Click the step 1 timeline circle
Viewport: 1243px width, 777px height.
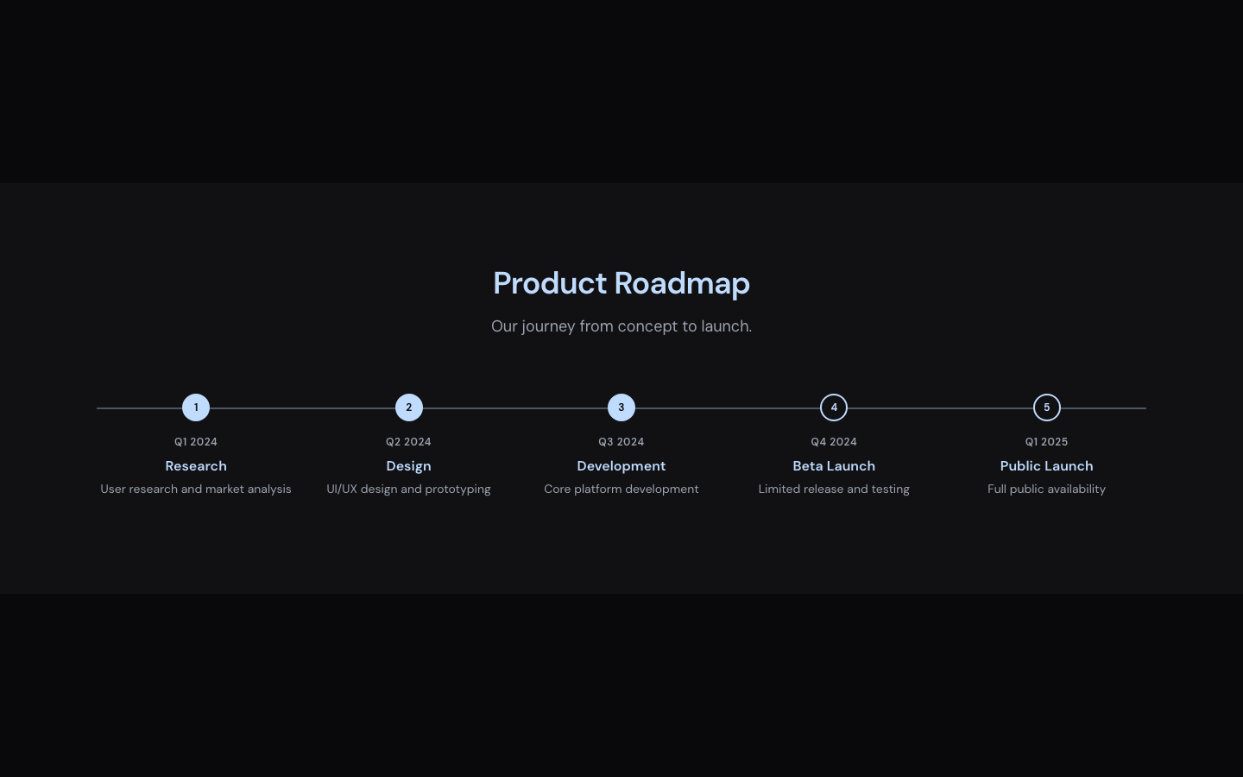[x=196, y=407]
